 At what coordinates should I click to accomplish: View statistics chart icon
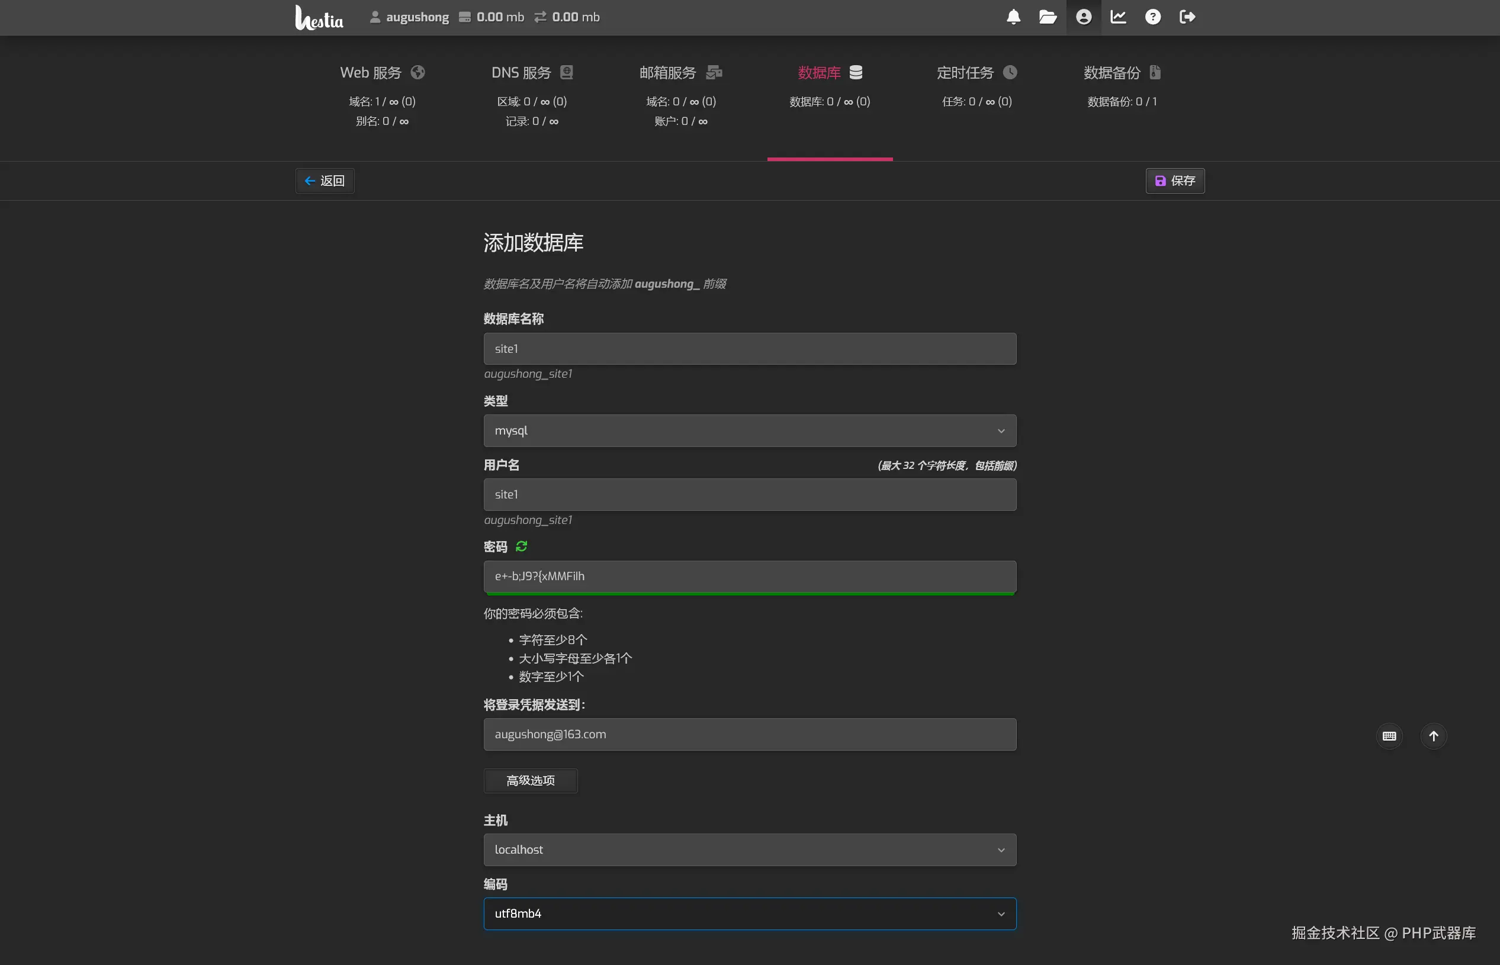click(1117, 17)
